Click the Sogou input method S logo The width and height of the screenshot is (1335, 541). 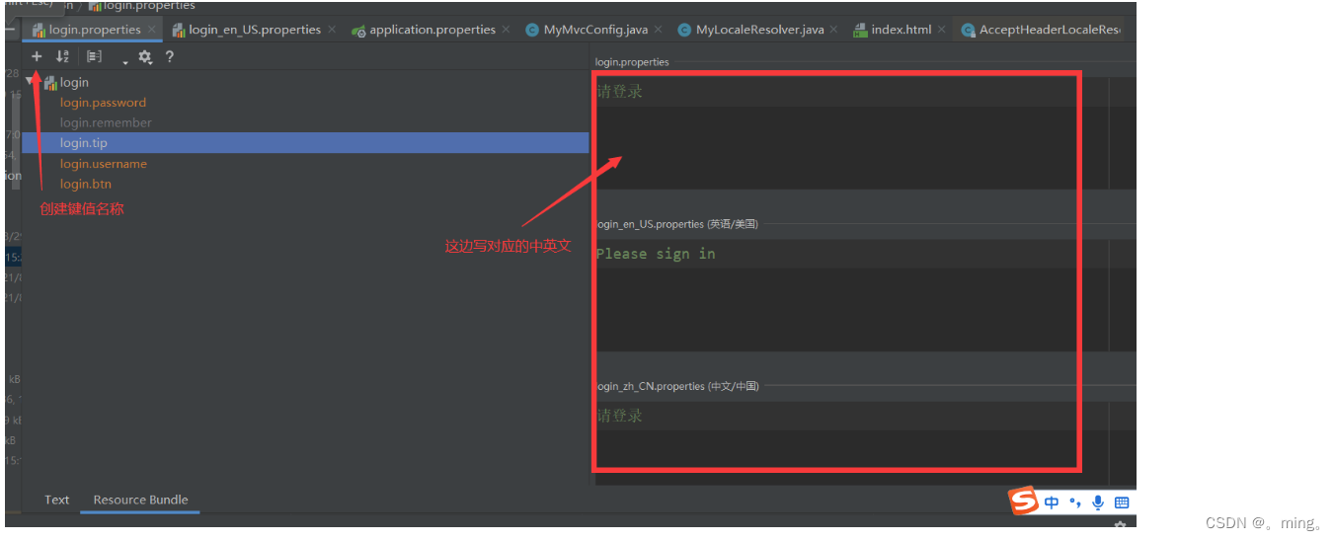coord(1024,502)
